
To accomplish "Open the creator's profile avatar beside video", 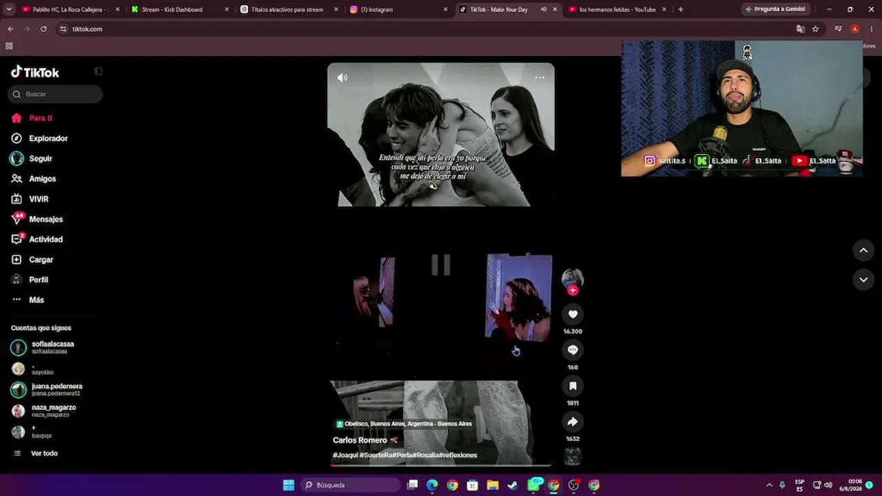I will tap(573, 278).
